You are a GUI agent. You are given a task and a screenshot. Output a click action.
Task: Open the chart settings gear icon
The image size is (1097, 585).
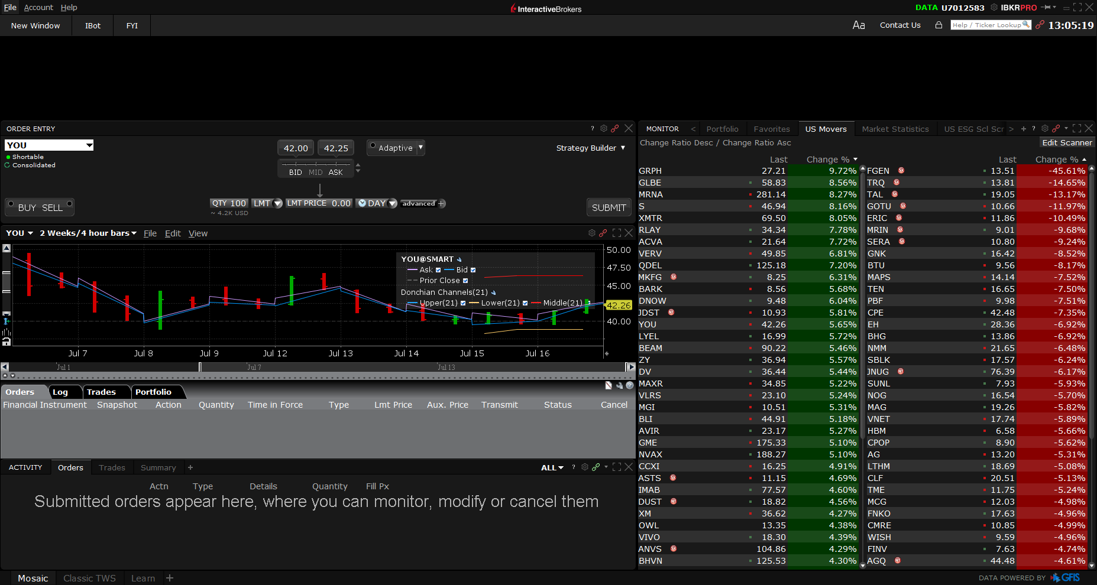click(x=591, y=233)
